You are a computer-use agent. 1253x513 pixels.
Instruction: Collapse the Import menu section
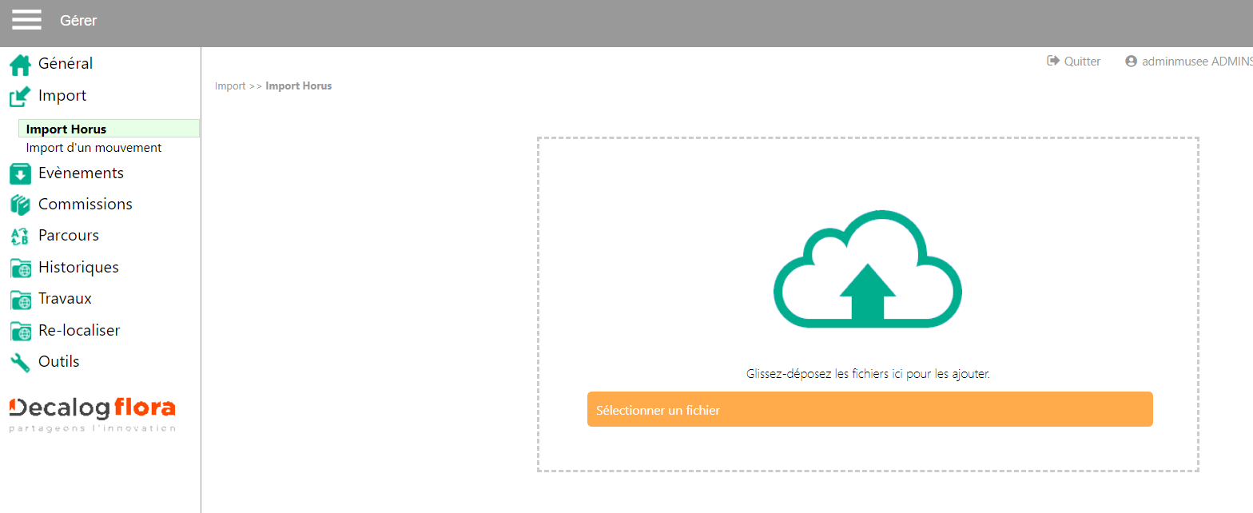tap(62, 96)
